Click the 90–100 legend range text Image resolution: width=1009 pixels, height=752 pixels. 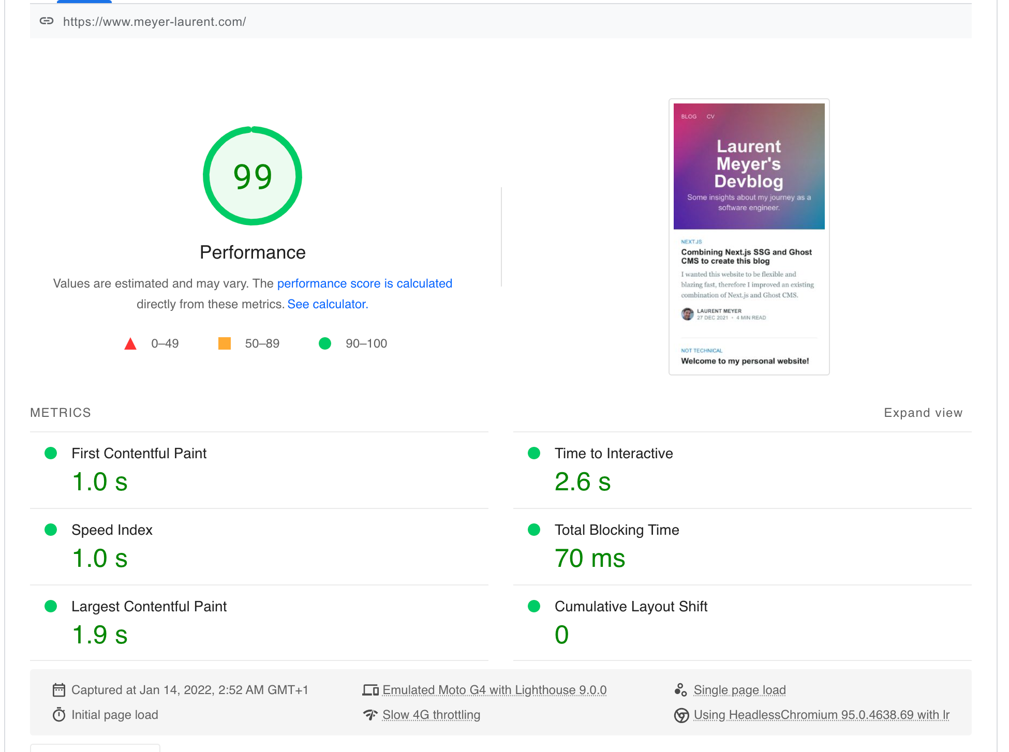[x=366, y=343]
